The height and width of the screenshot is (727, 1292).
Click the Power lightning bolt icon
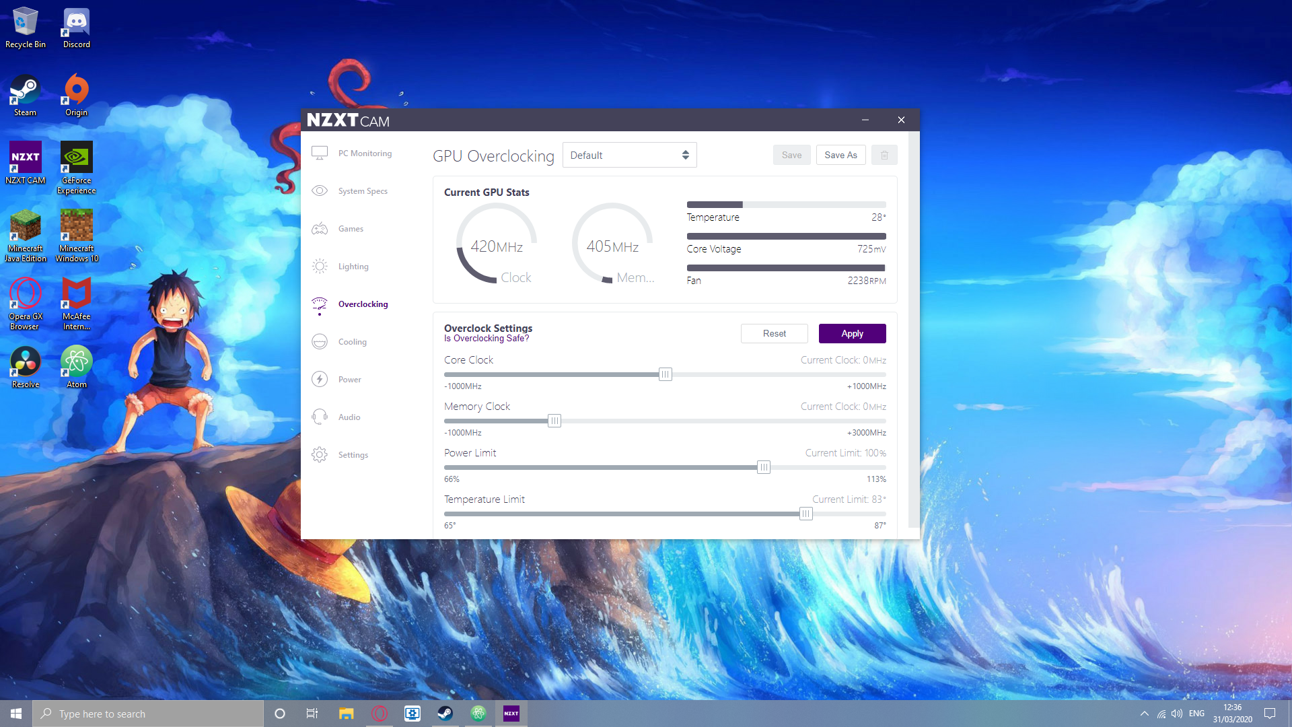click(x=320, y=380)
